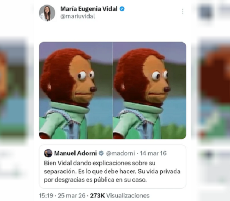Viewport: 230px width, 201px height.
Task: Click the 14 mar 16 quoted tweet date
Action: pyautogui.click(x=153, y=153)
